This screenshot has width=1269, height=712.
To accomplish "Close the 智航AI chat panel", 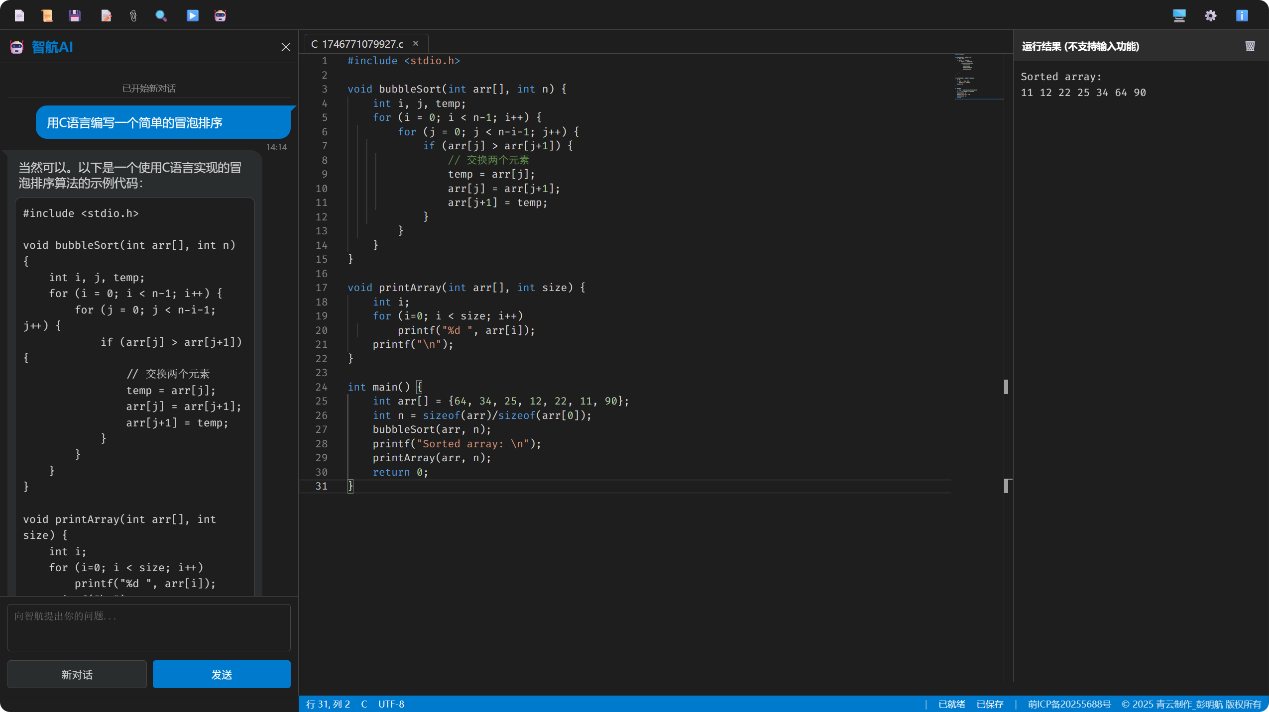I will point(286,47).
